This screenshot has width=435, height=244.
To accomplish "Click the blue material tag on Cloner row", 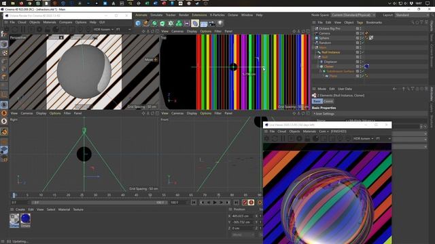I will point(367,66).
